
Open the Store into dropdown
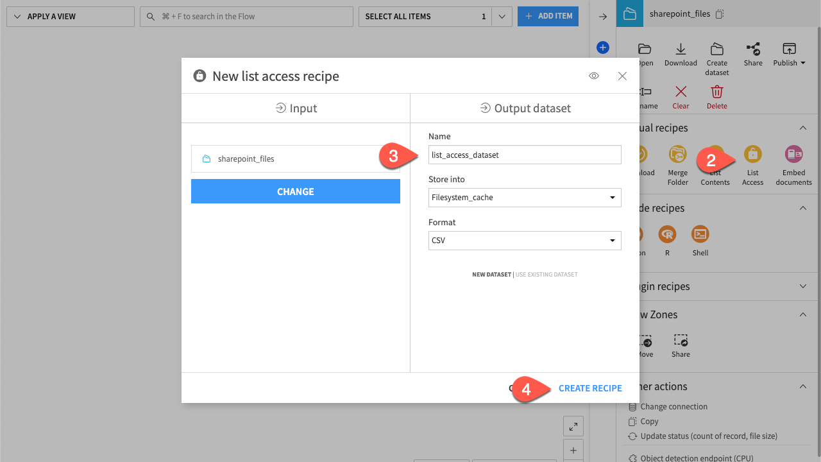[525, 198]
